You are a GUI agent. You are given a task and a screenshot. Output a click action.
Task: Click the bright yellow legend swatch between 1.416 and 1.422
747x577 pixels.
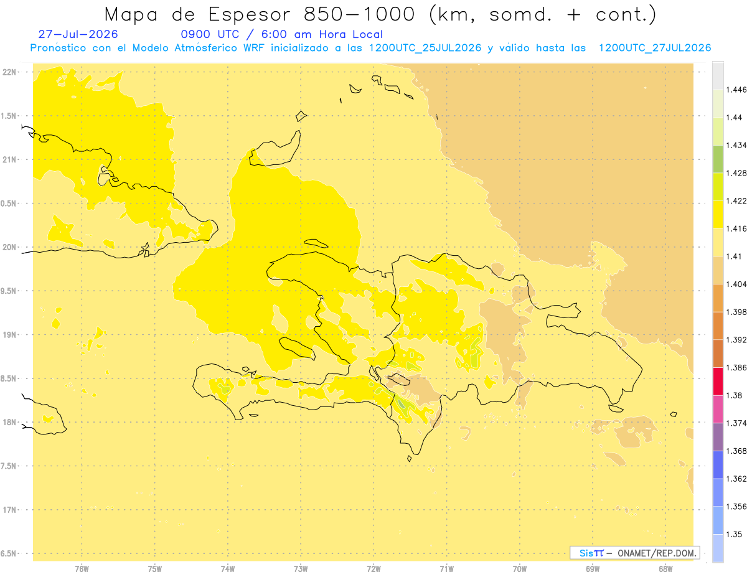pos(718,214)
